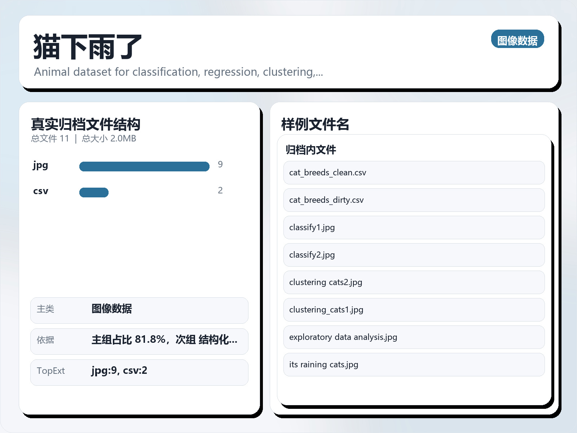Click the 样例文件名 panel heading
This screenshot has width=577, height=433.
(315, 124)
